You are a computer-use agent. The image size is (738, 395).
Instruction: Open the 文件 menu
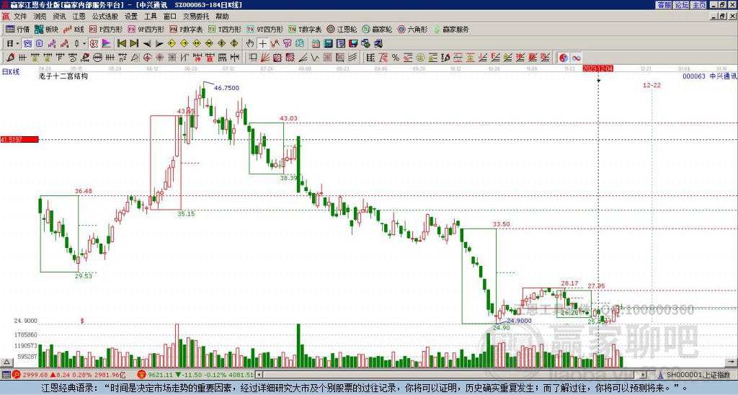pos(20,17)
